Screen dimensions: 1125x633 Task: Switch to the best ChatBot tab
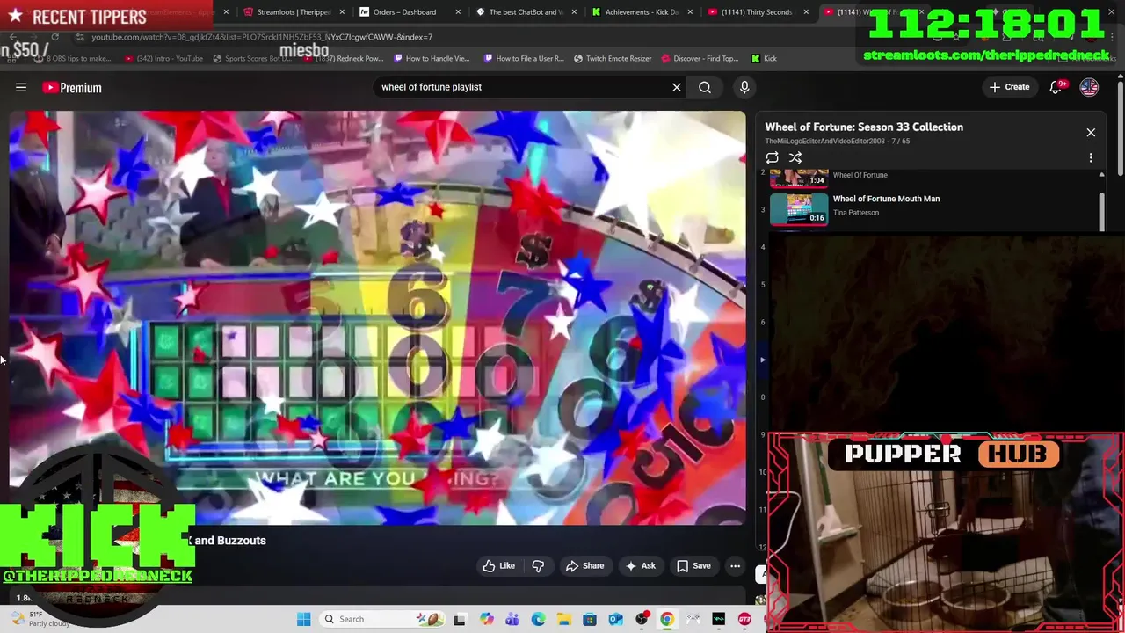coord(526,12)
